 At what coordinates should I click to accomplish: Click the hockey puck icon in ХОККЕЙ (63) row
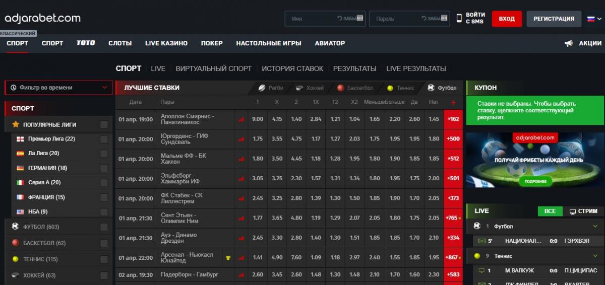tap(15, 275)
